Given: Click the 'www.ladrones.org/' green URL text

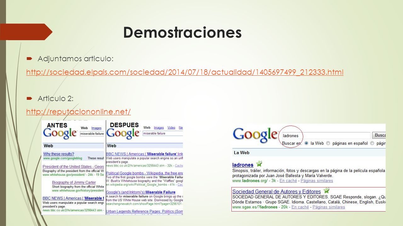Looking at the screenshot, I should (250, 181).
